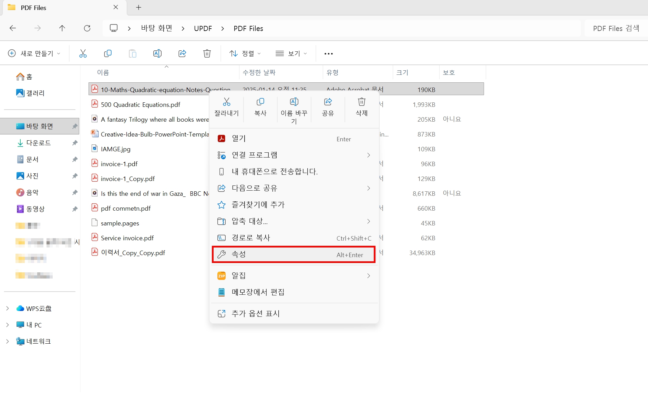Click the PDF Files 검색 search box

click(615, 28)
